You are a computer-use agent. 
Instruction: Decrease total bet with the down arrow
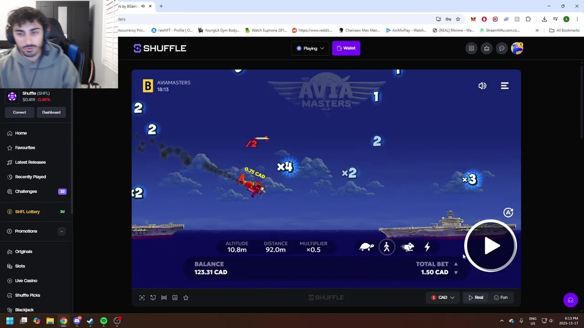456,272
